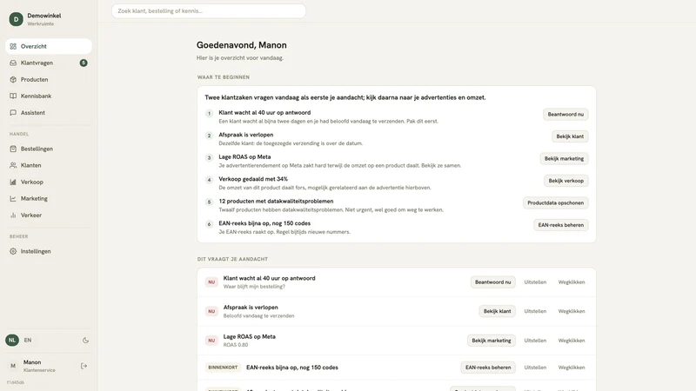Click '12 producten met datakwaliteitsproblemen' text

pyautogui.click(x=276, y=202)
